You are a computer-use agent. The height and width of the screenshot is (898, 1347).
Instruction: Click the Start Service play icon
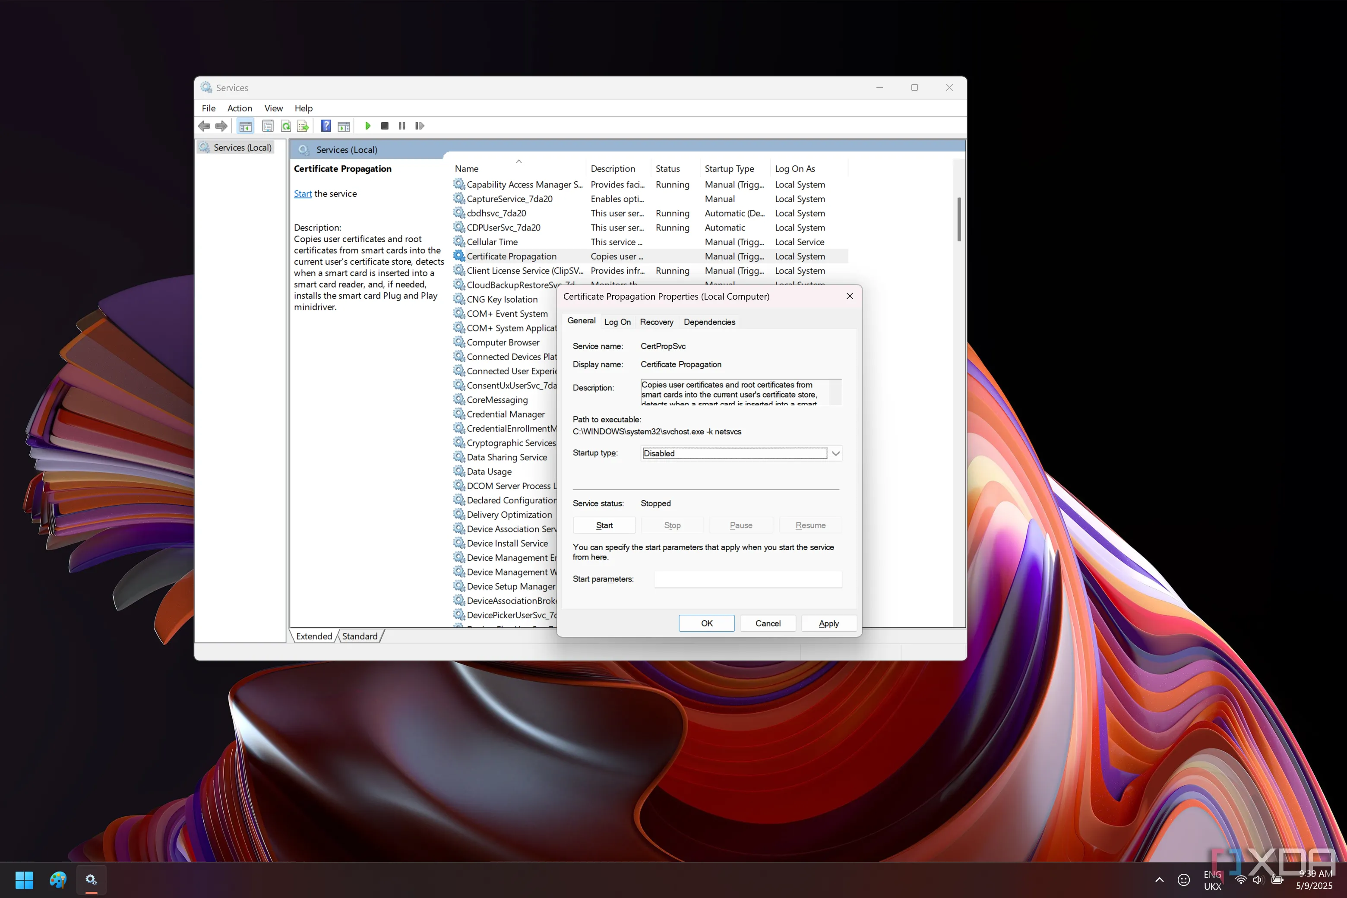coord(368,126)
